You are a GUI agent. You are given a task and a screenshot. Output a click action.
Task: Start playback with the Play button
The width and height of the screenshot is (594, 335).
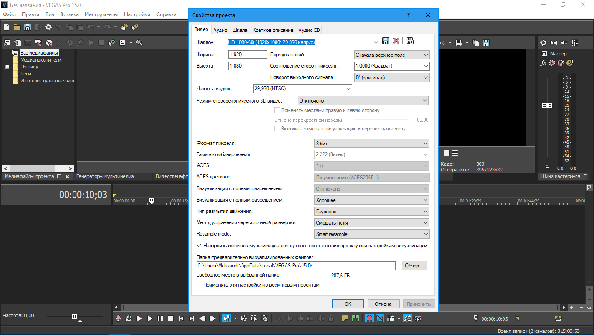pyautogui.click(x=150, y=318)
